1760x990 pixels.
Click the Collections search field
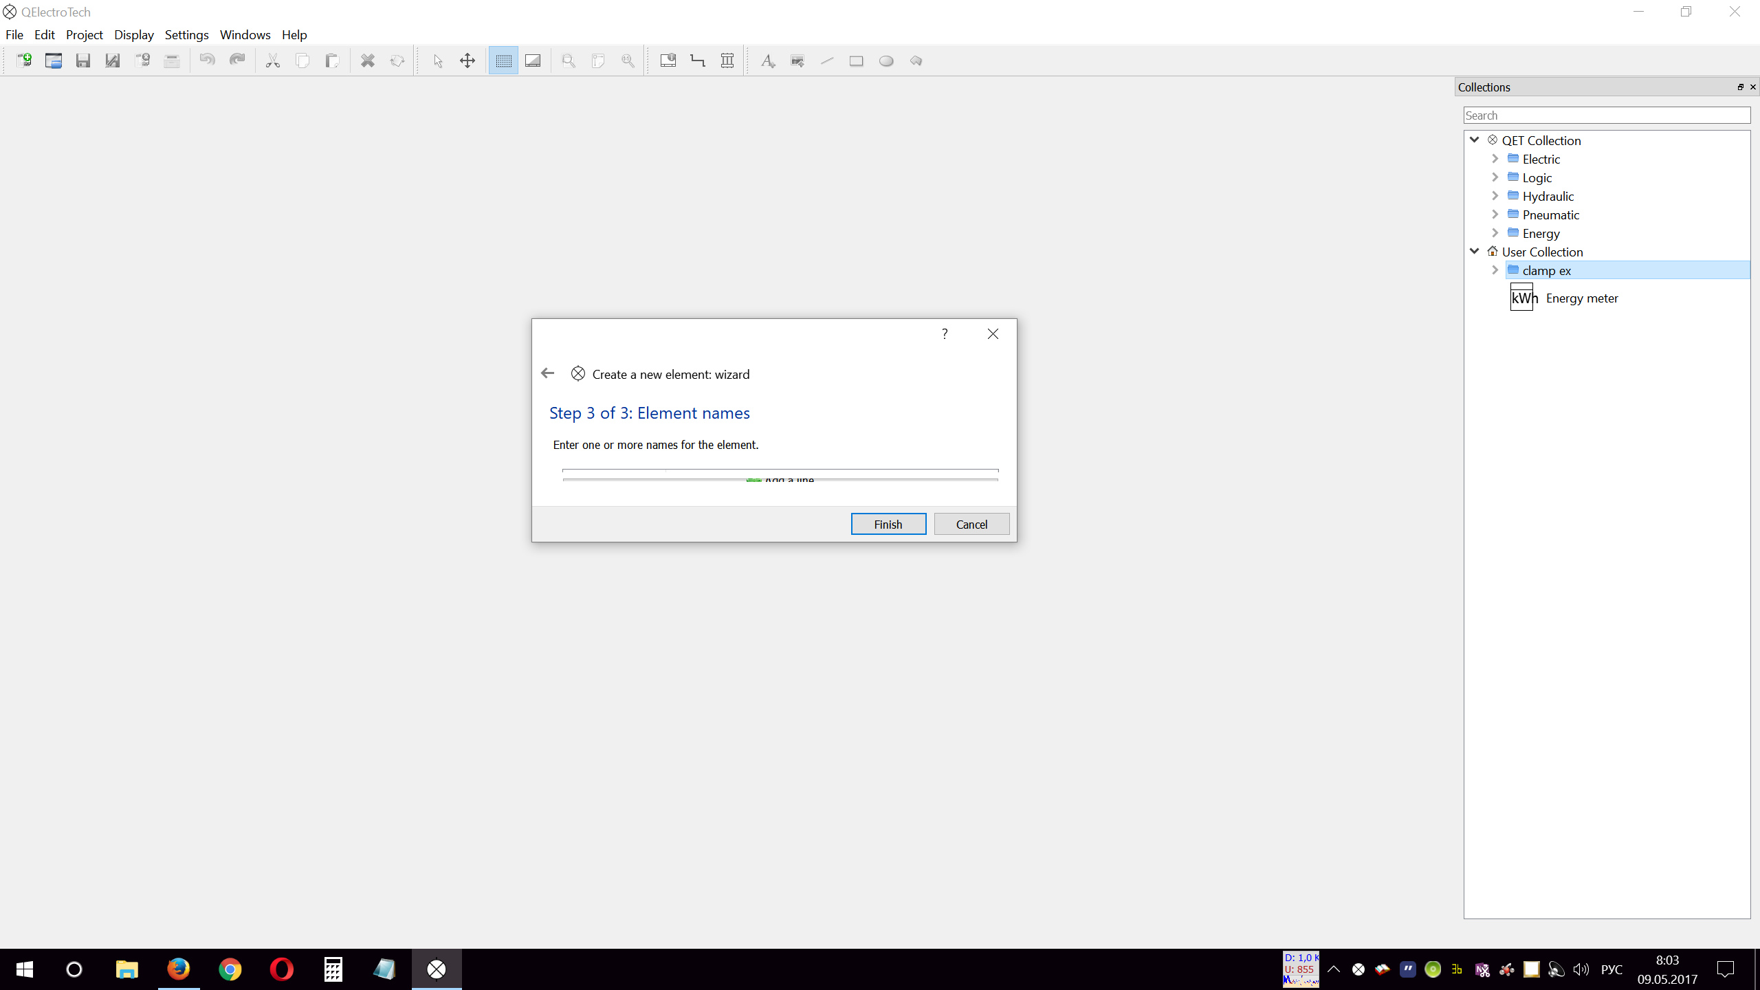1606,115
